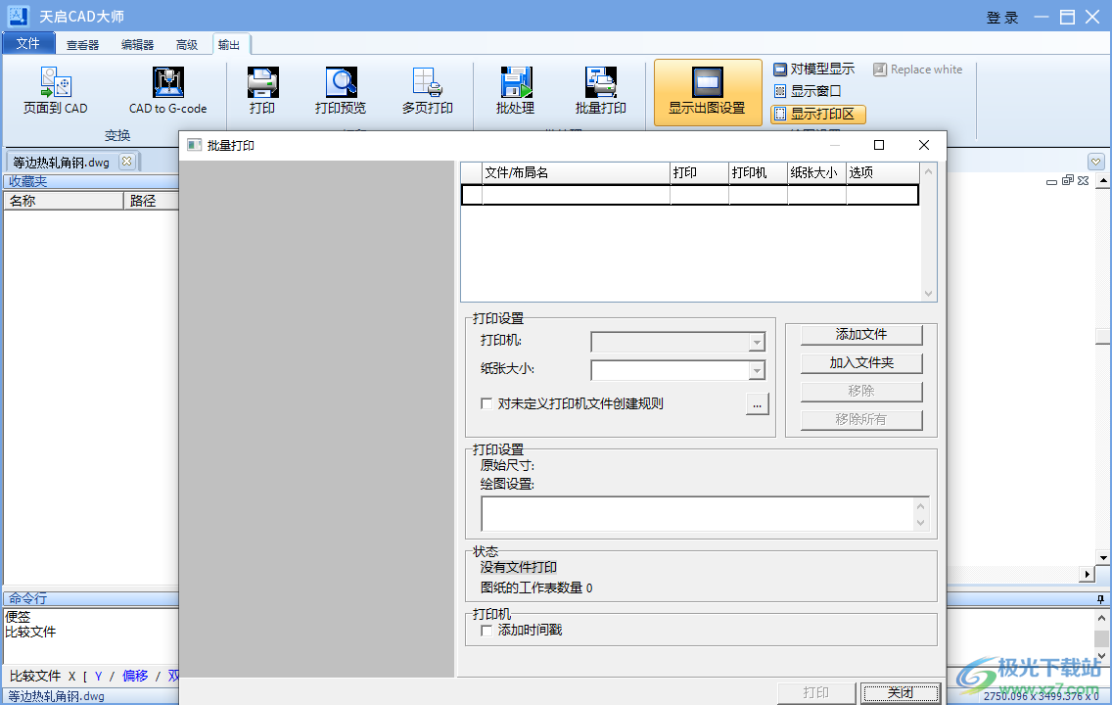Click the 偏移 command link
Screen dimensions: 1112x705
click(135, 676)
